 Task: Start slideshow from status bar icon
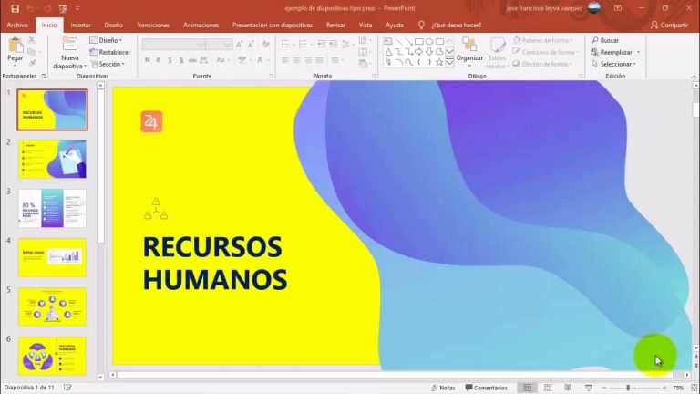589,388
